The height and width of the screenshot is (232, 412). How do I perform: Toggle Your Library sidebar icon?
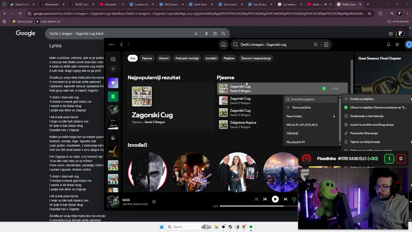(113, 59)
